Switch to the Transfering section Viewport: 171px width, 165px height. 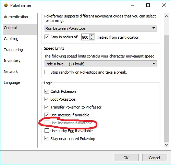tap(13, 50)
